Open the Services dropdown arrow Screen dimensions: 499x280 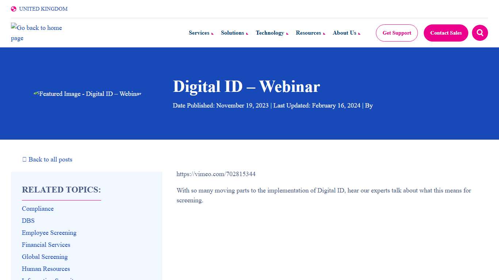pyautogui.click(x=213, y=33)
